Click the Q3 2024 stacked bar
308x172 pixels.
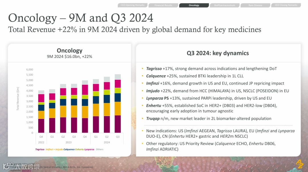pyautogui.click(x=118, y=104)
